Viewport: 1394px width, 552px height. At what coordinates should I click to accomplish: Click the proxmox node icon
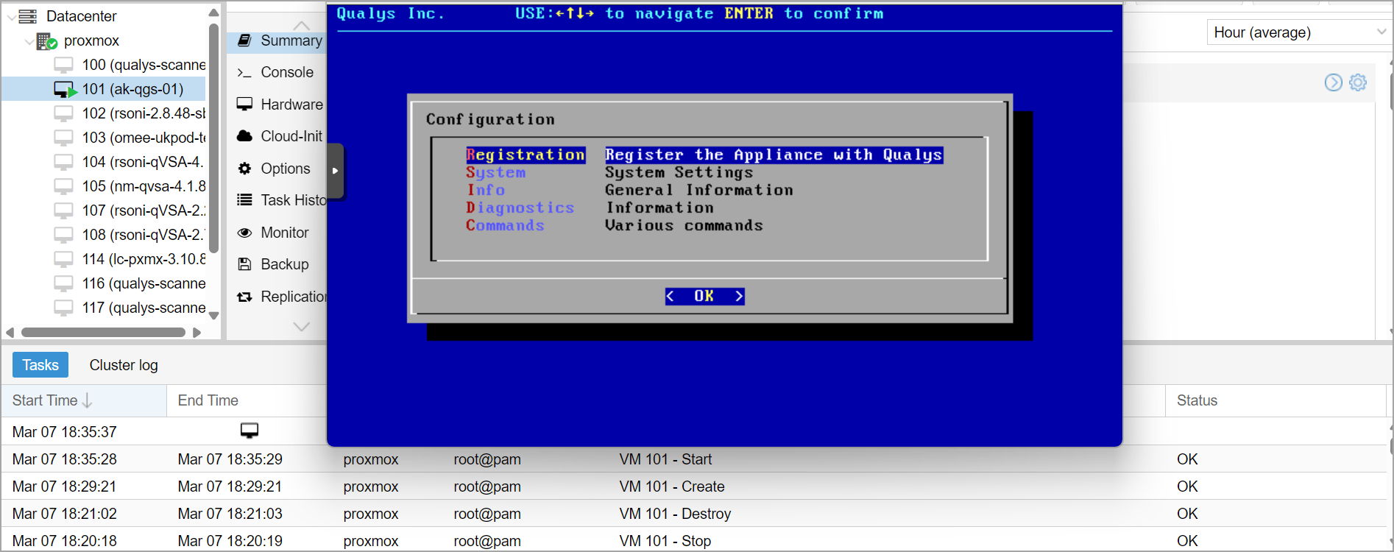47,41
